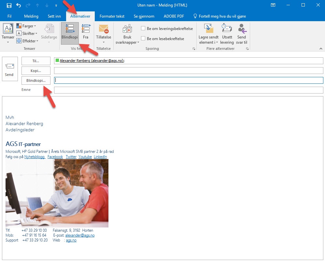The height and width of the screenshot is (262, 325).
Task: Open the Effekter dropdown
Action: tap(27, 41)
